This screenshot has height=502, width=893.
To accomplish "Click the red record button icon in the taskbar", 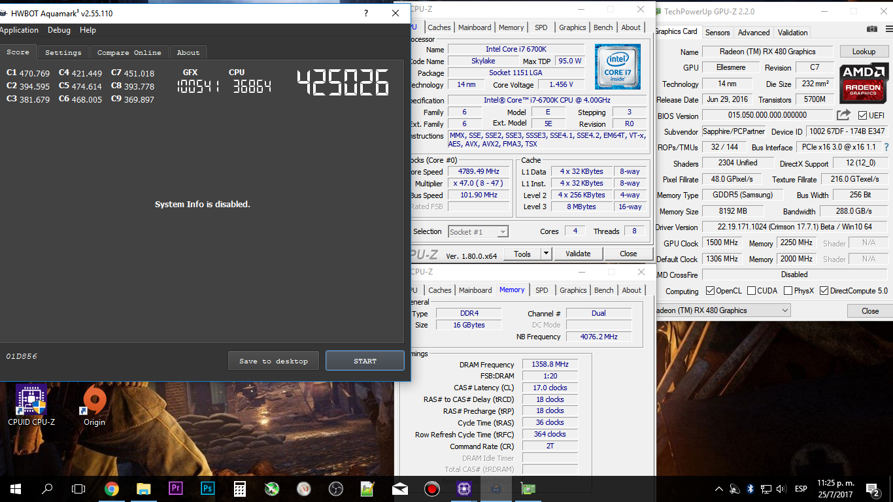I will point(431,488).
